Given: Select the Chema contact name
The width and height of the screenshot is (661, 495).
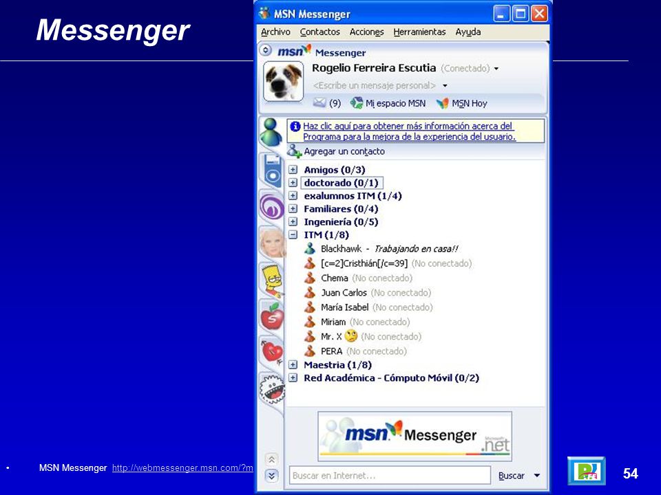Looking at the screenshot, I should pos(335,278).
